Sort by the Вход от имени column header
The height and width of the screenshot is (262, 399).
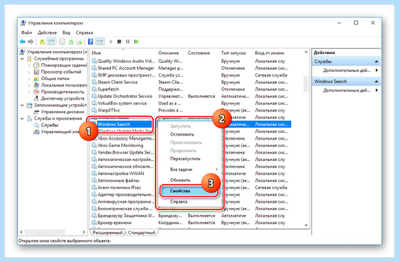click(269, 53)
